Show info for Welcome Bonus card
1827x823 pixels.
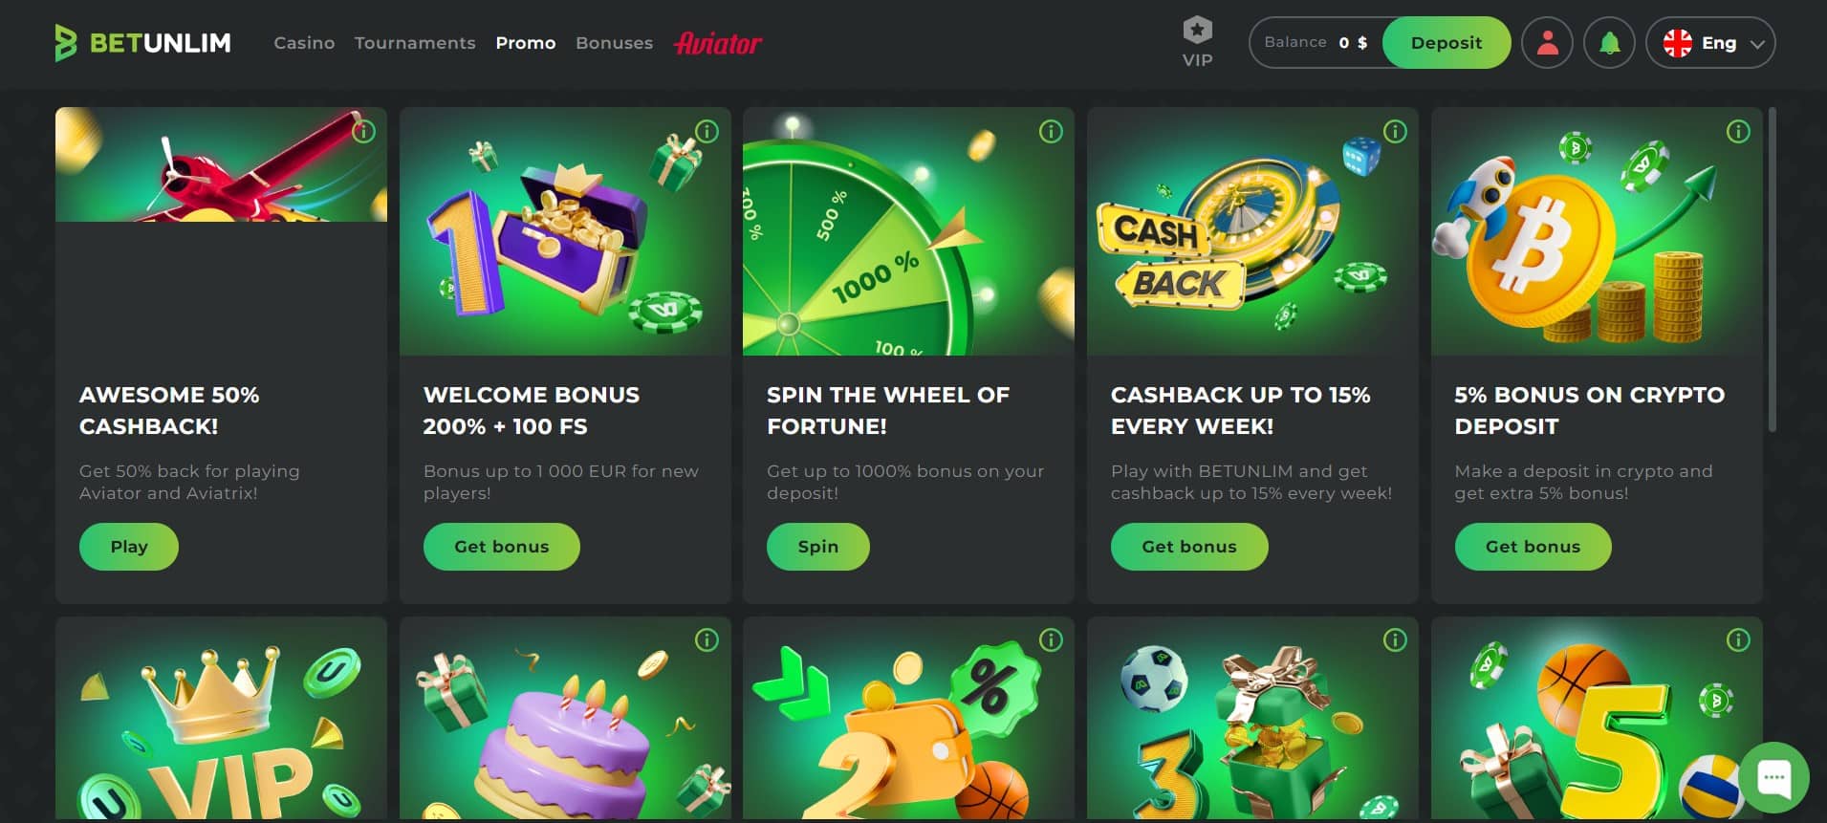[x=707, y=132]
